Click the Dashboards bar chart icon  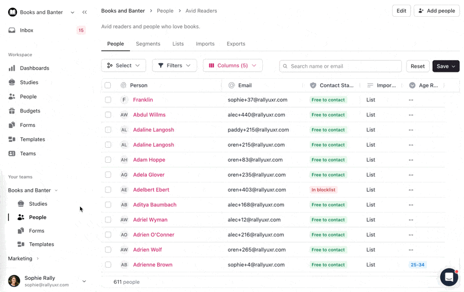[12, 68]
